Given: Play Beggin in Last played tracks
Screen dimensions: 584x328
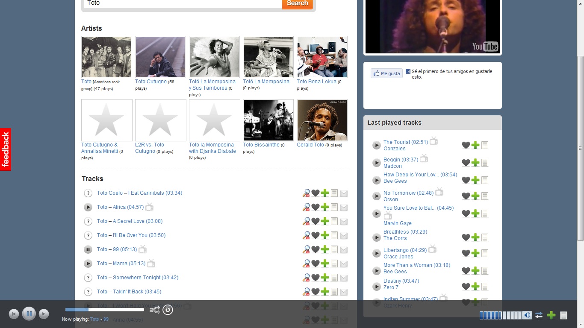Looking at the screenshot, I should (x=376, y=163).
